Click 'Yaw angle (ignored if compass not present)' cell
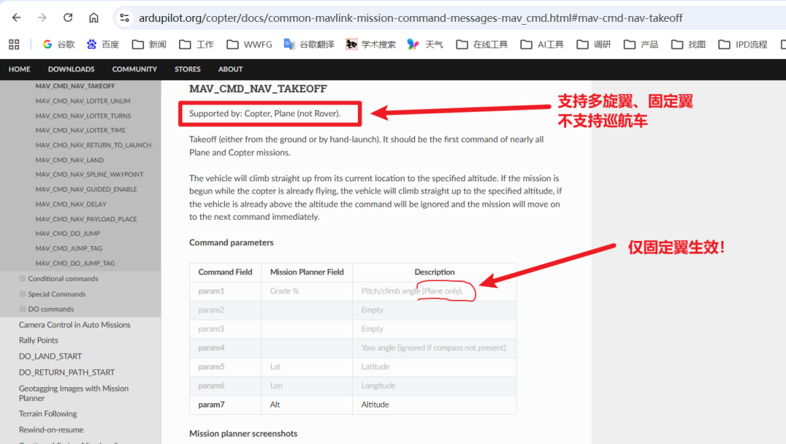 pos(434,348)
